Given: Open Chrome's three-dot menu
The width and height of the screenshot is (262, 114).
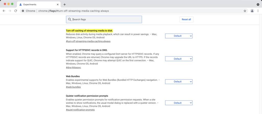Looking at the screenshot, I should coord(258,11).
